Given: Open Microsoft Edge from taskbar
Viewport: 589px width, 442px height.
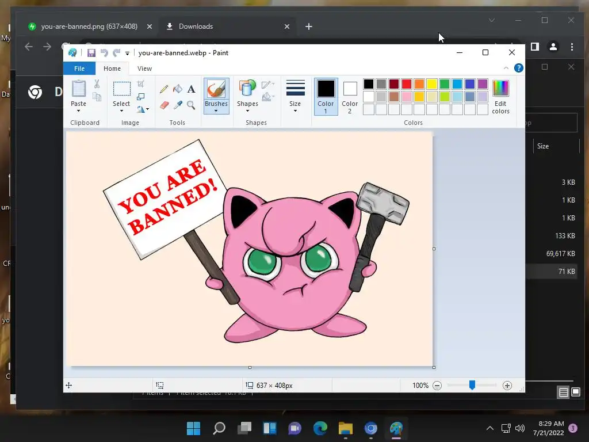Looking at the screenshot, I should pos(320,428).
